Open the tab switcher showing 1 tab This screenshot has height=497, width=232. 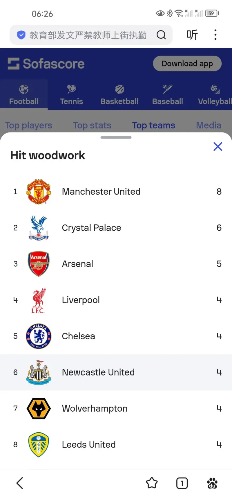tap(182, 483)
